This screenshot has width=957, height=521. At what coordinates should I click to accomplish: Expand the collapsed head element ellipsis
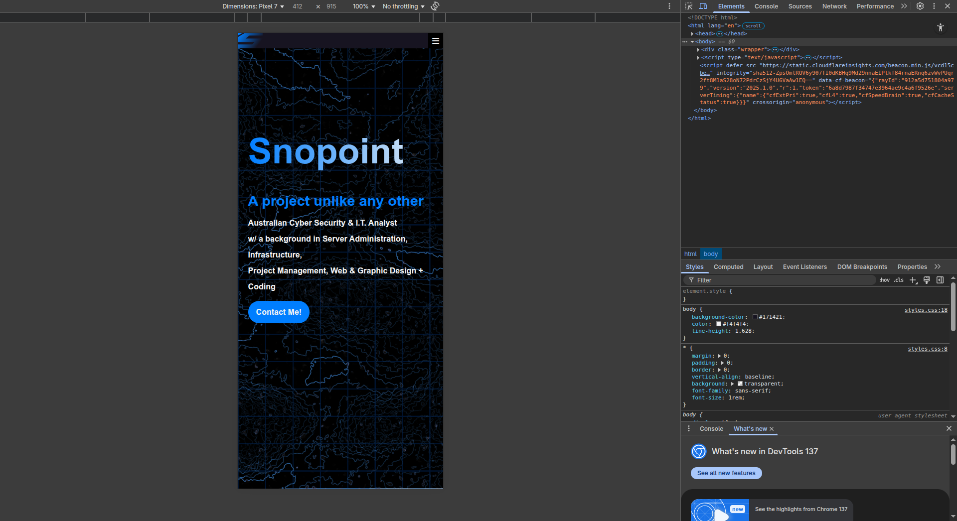click(720, 34)
